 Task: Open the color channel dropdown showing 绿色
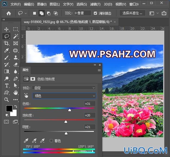pos(64,96)
